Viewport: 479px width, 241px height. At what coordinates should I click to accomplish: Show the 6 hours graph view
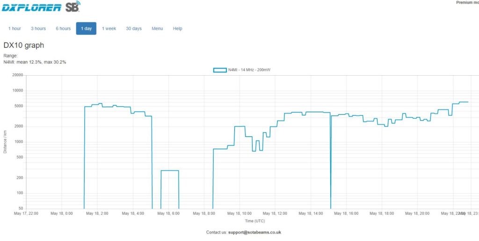[x=63, y=28]
